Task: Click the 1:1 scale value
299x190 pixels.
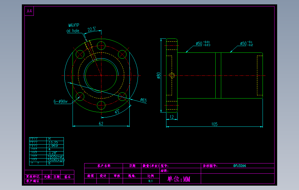Action: coord(150,181)
